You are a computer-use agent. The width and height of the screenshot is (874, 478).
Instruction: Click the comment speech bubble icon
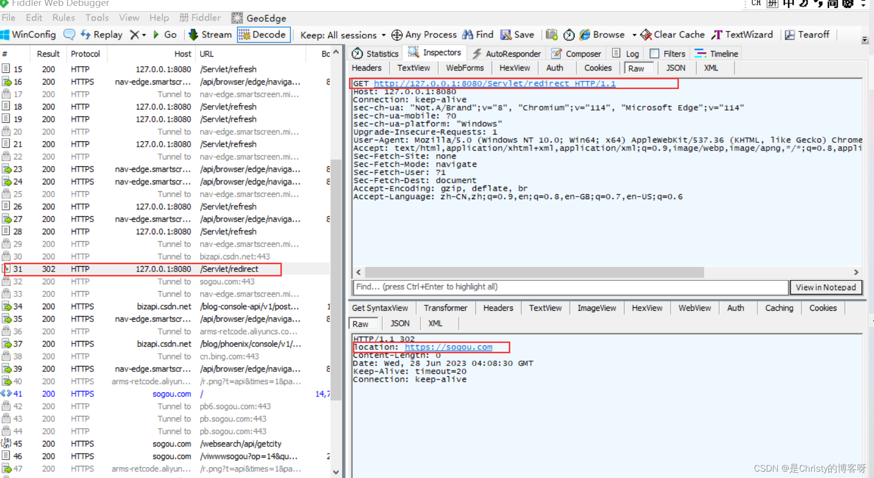[x=70, y=35]
